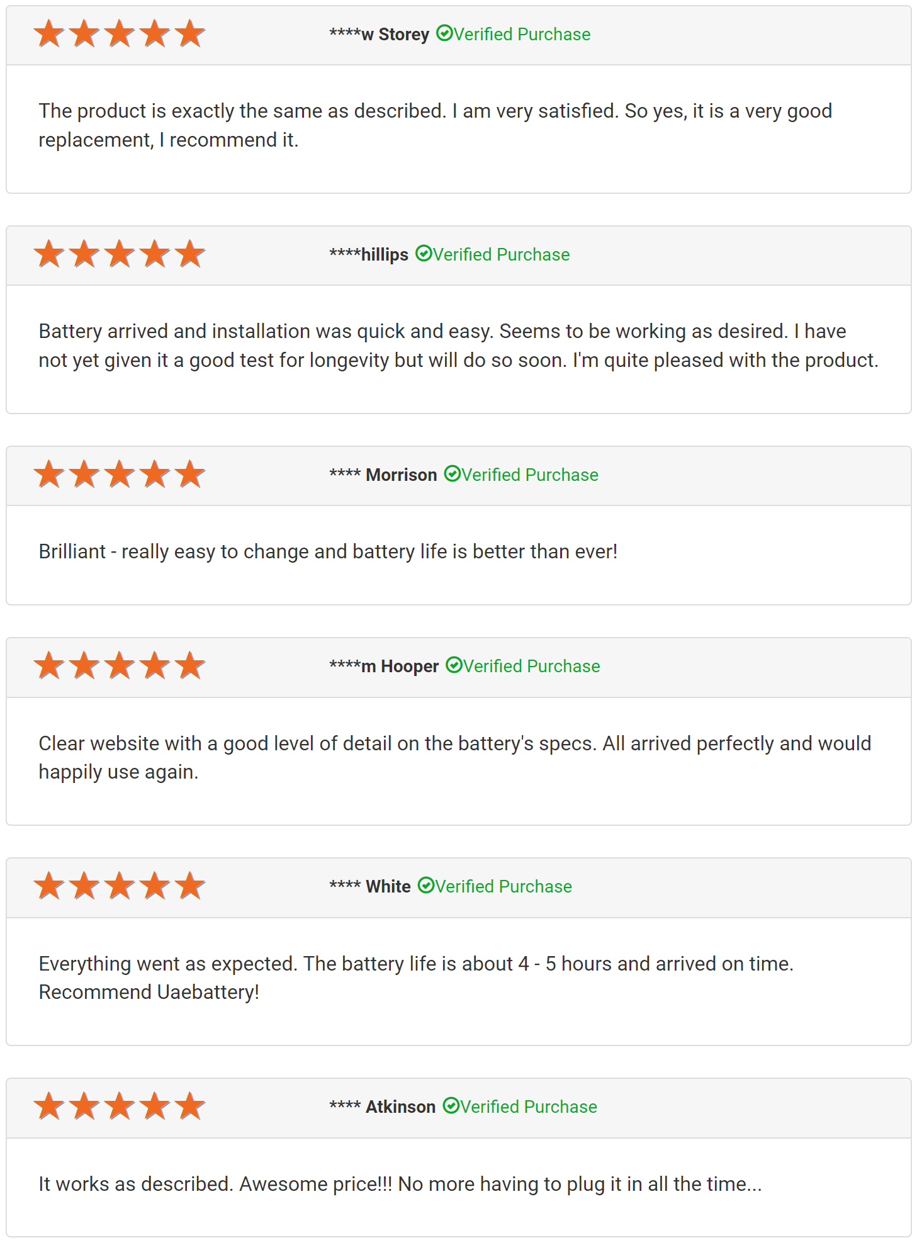Screen dimensions: 917x1245
Task: Click reviewer name '****w Storey'
Action: [x=379, y=34]
